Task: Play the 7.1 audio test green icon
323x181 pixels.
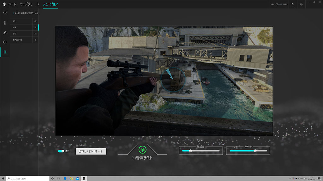Action: coord(142,150)
